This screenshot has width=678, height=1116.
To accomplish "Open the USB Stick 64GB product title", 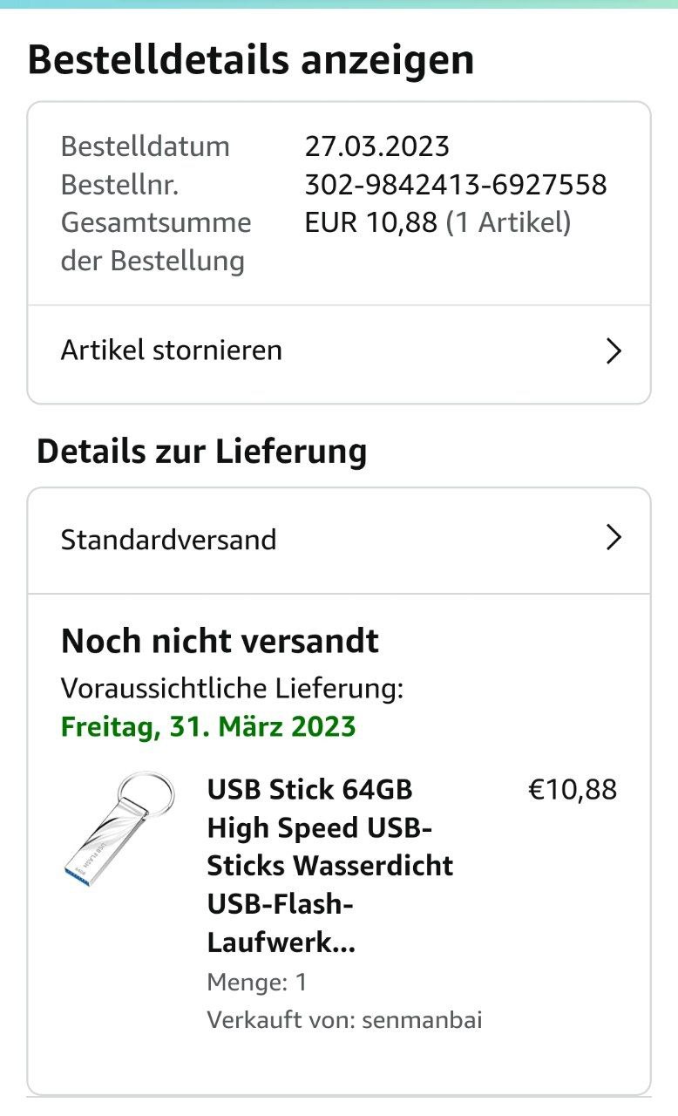I will [329, 865].
